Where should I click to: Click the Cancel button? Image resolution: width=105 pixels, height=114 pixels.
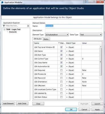[84, 109]
